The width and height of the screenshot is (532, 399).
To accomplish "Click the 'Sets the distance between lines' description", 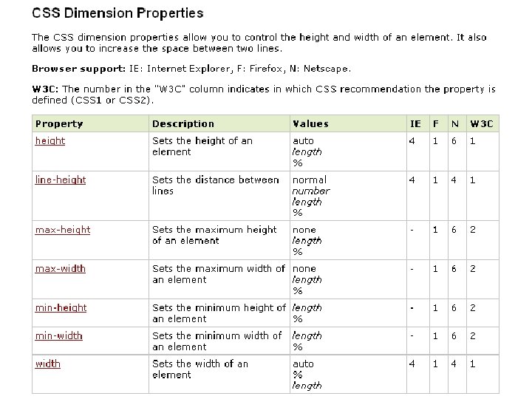I will (215, 185).
